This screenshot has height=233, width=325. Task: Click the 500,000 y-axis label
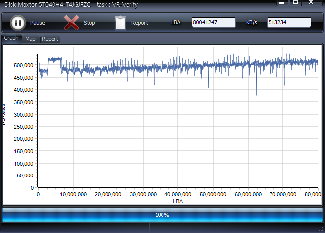23,65
